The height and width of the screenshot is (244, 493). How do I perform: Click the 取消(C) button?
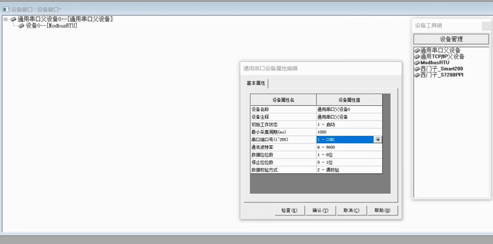point(351,211)
